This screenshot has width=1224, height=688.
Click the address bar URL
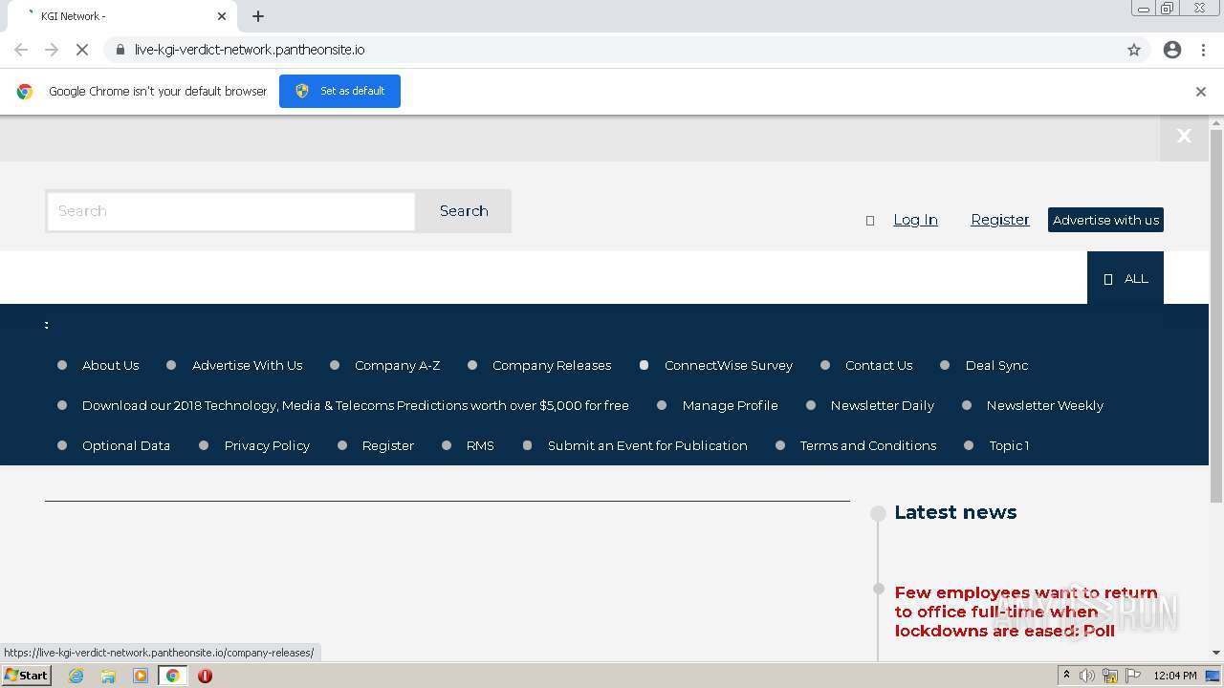click(250, 50)
